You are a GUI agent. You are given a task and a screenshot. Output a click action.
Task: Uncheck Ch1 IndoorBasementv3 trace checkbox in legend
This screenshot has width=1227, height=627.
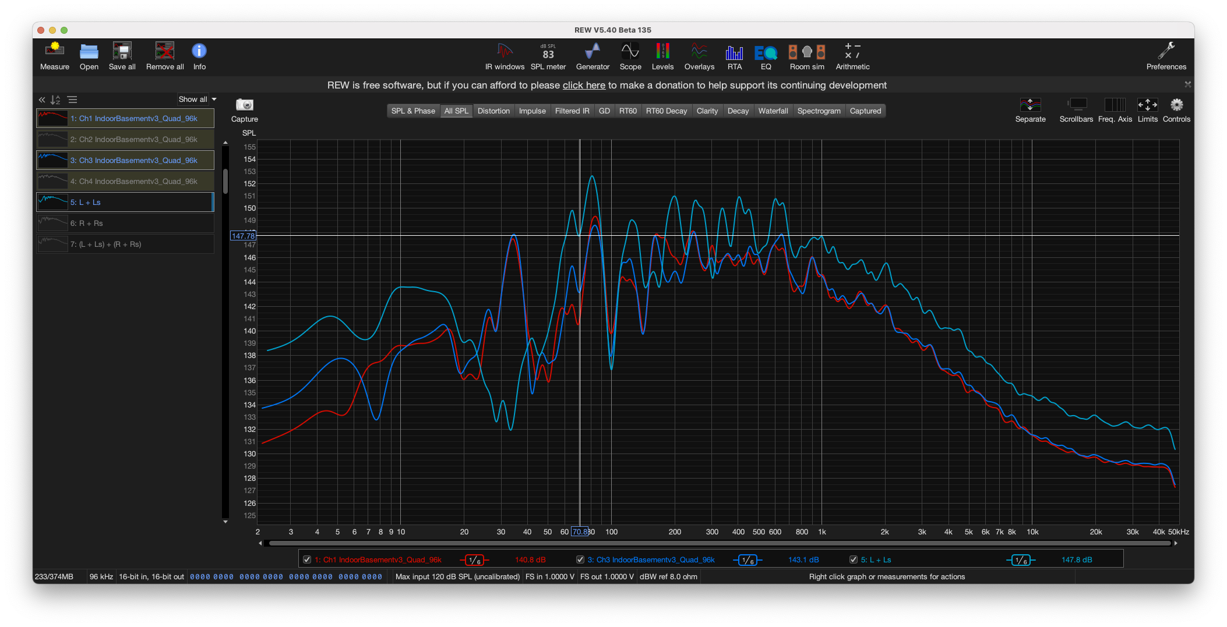307,559
